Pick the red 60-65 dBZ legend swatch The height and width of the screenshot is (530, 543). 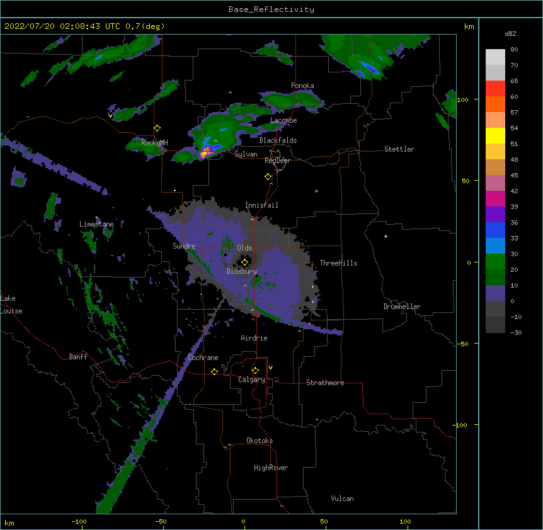(495, 88)
